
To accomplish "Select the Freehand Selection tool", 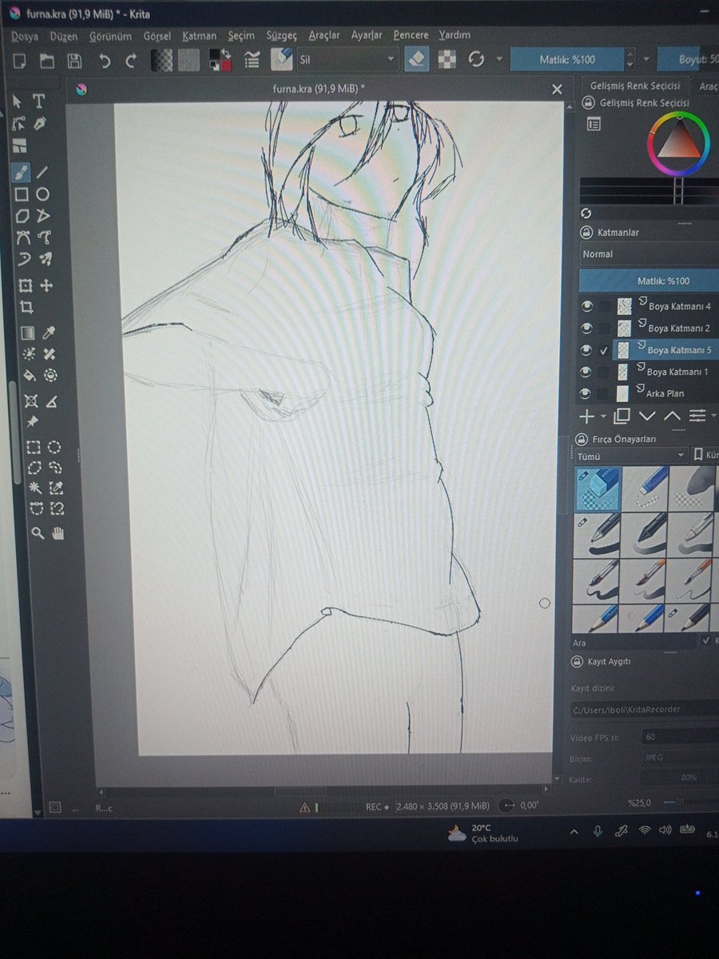I will (54, 468).
